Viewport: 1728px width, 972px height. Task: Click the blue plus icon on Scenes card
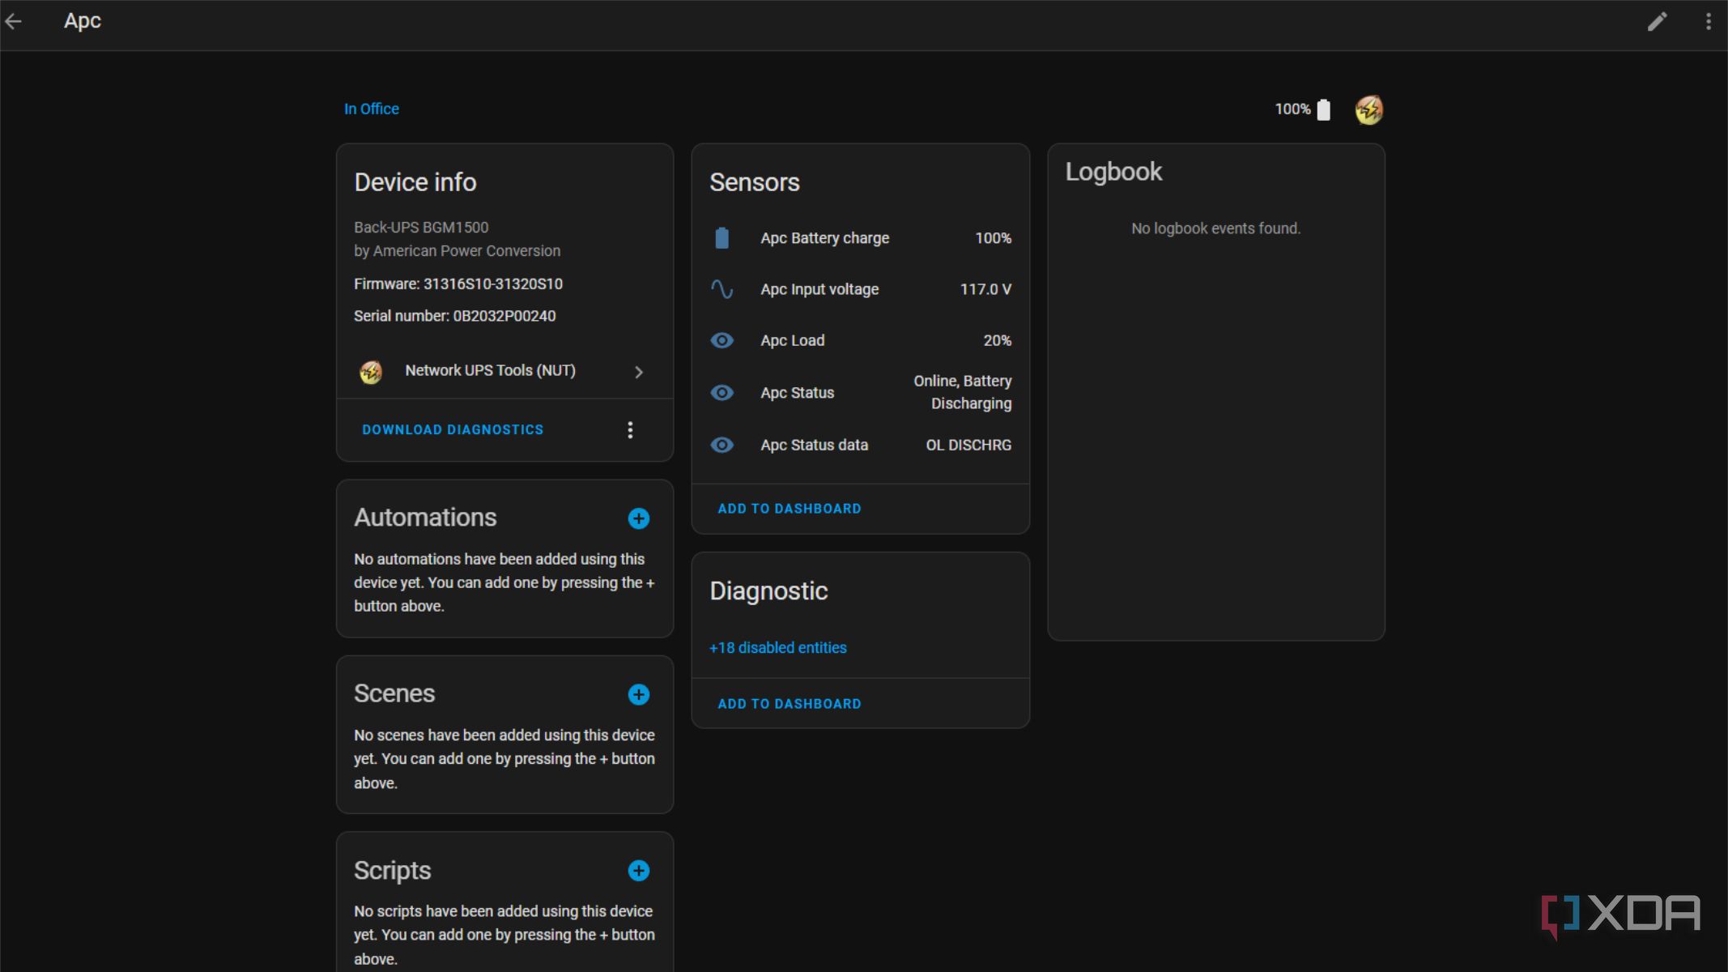coord(639,694)
